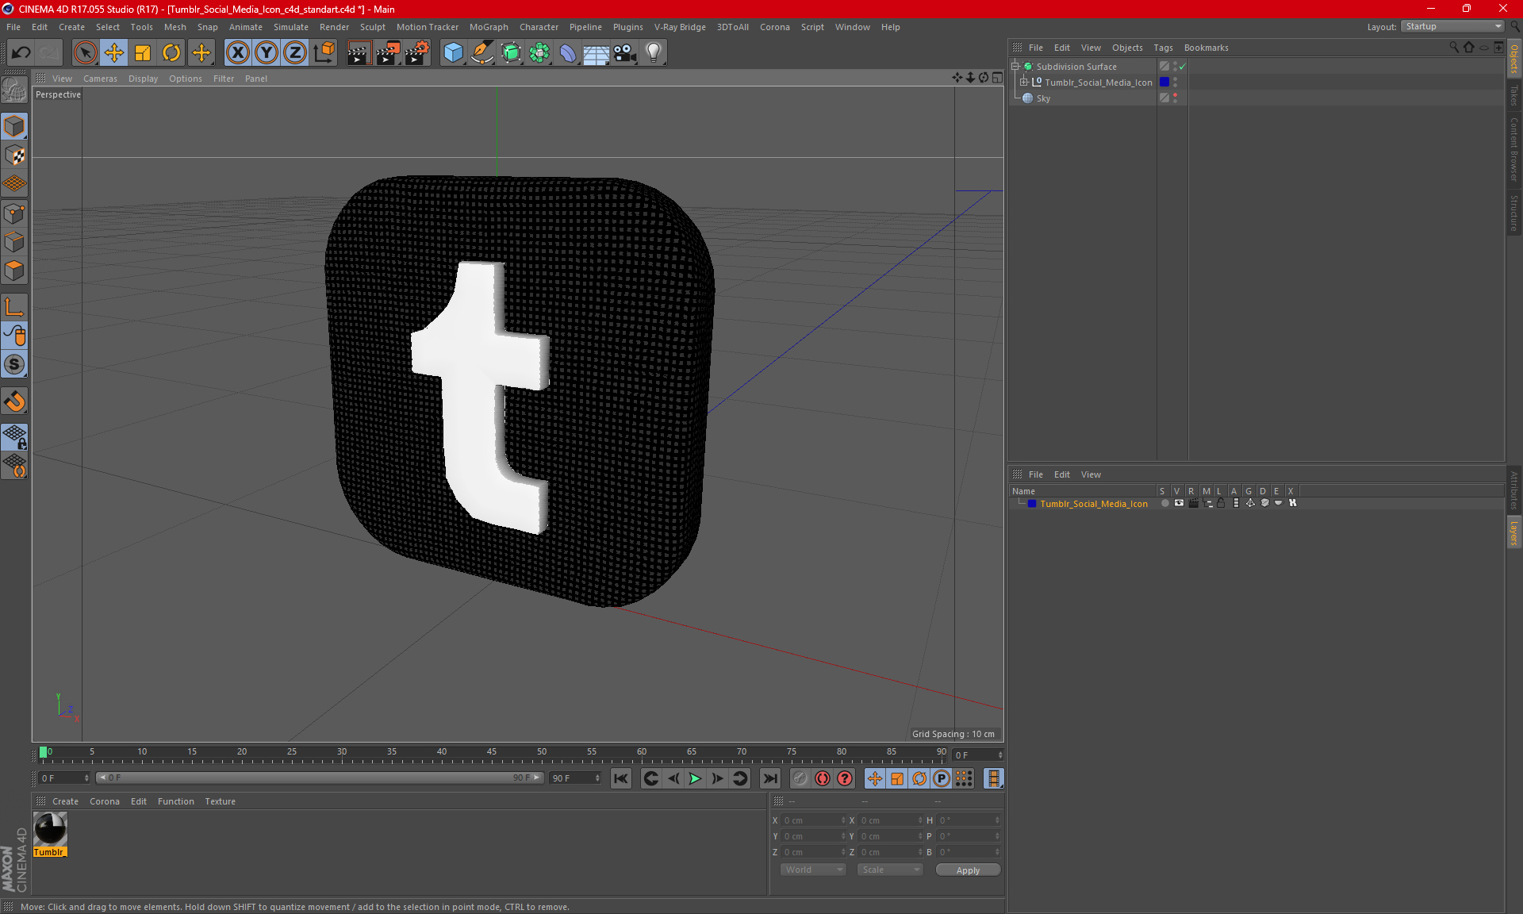Image resolution: width=1523 pixels, height=914 pixels.
Task: Switch to Edges mode
Action: 14,242
